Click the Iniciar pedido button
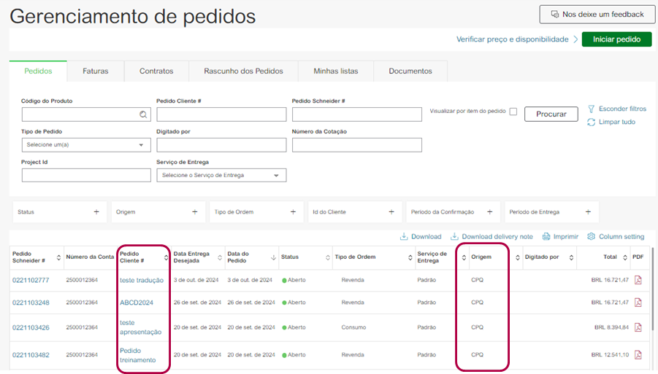Image resolution: width=658 pixels, height=374 pixels. point(616,39)
